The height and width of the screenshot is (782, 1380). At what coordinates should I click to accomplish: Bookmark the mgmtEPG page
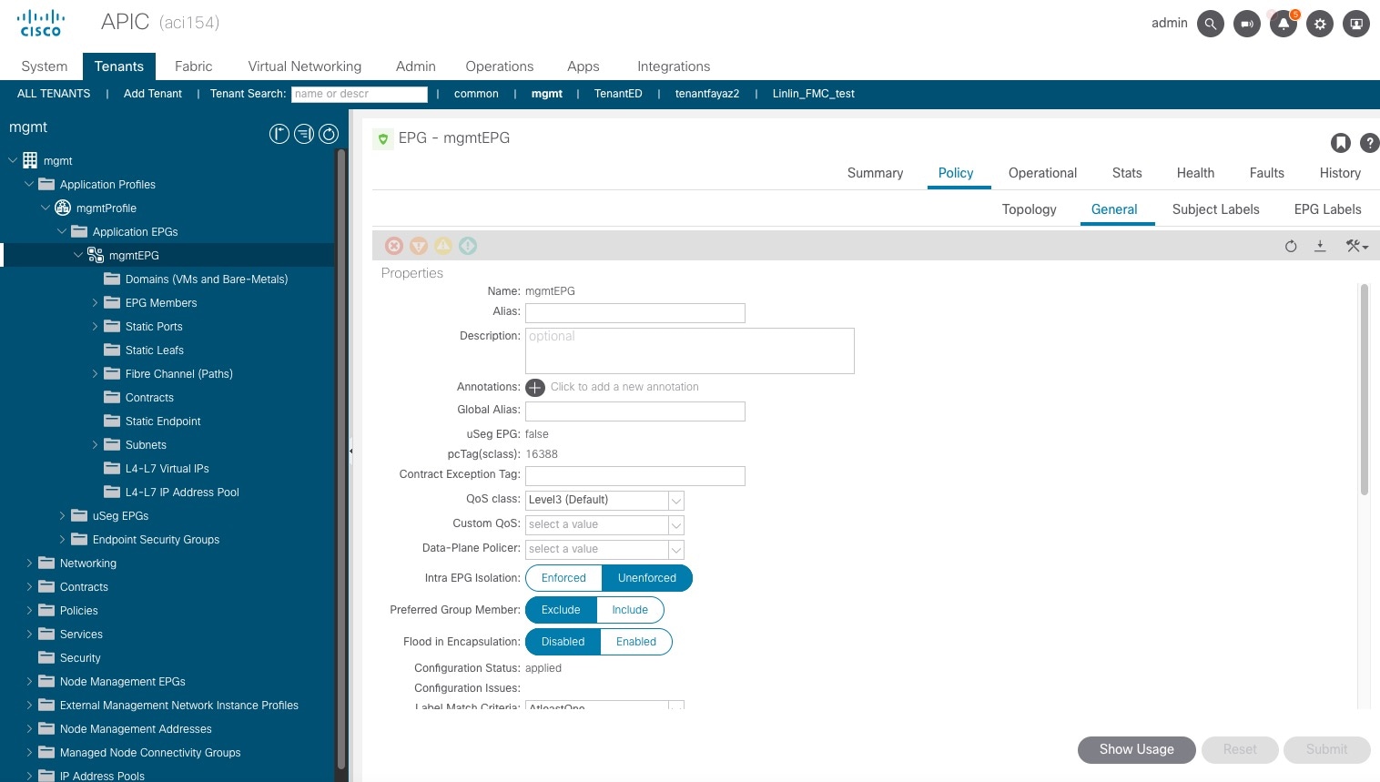tap(1339, 143)
